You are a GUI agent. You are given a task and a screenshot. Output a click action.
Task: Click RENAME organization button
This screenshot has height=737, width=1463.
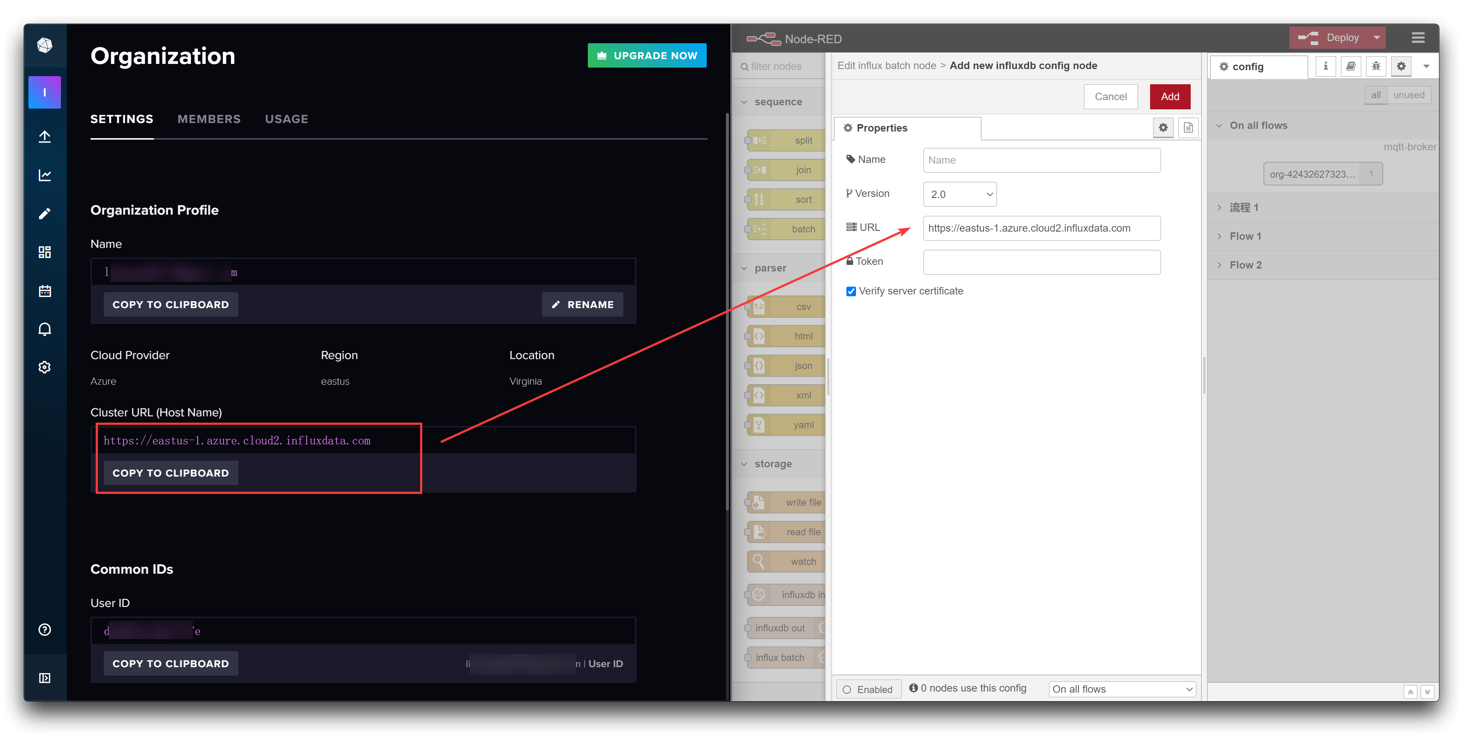(582, 304)
